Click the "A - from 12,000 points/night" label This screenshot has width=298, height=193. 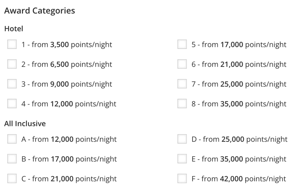[x=69, y=139]
